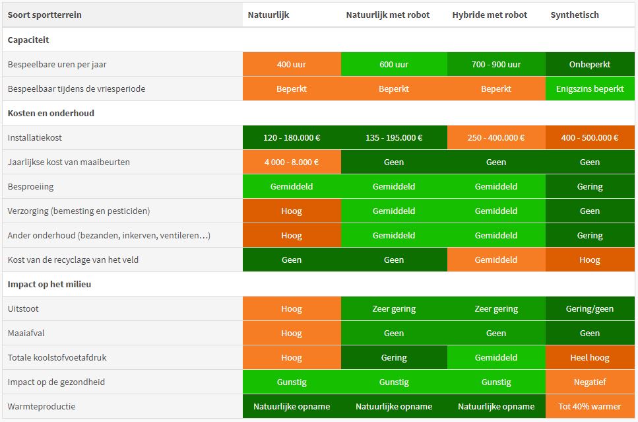
Task: Click the 'Installatiekost' row label
Action: pyautogui.click(x=123, y=137)
